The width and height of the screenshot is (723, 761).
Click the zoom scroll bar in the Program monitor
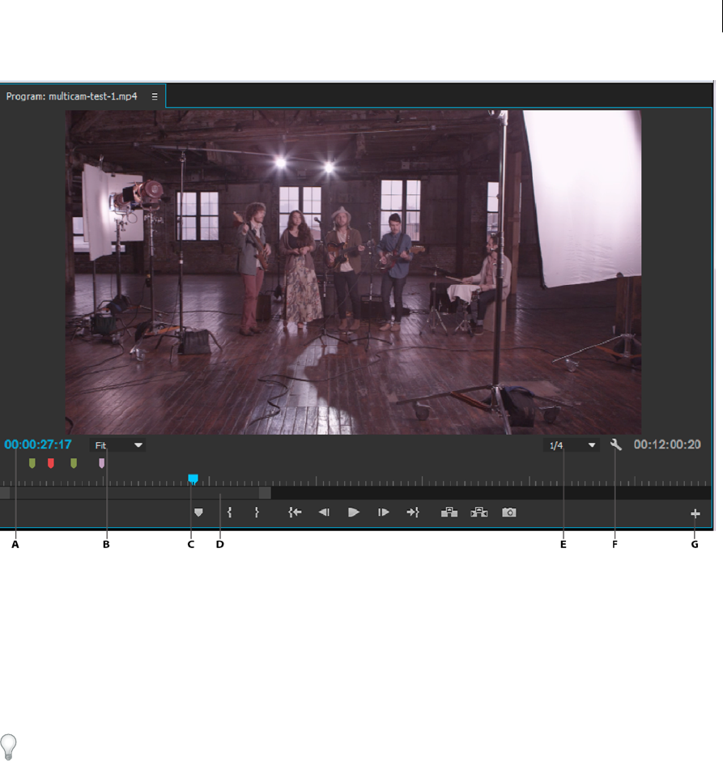click(x=135, y=493)
